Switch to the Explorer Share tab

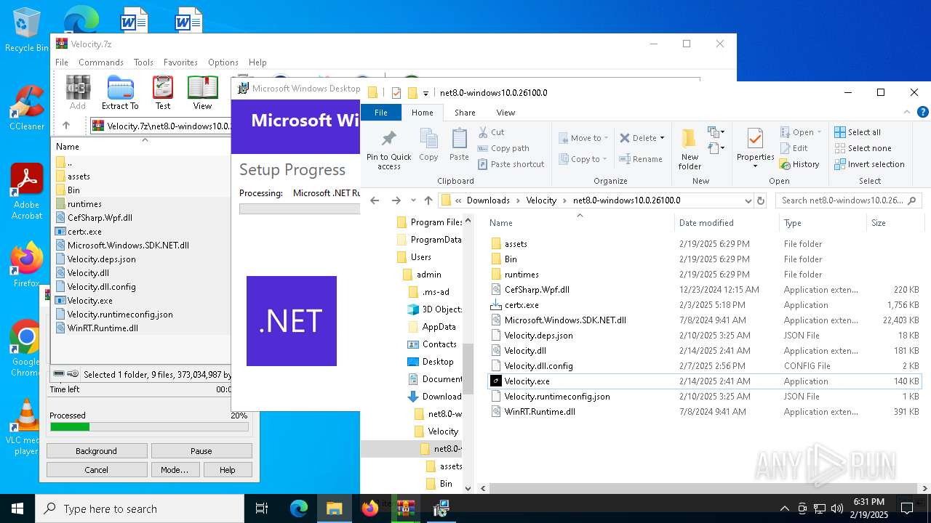465,113
